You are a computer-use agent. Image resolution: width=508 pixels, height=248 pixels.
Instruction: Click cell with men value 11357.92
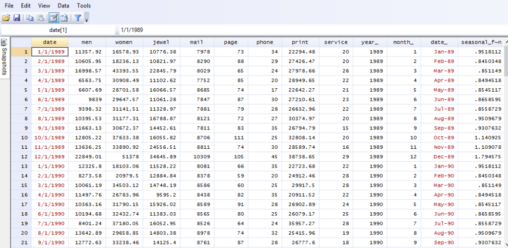87,52
